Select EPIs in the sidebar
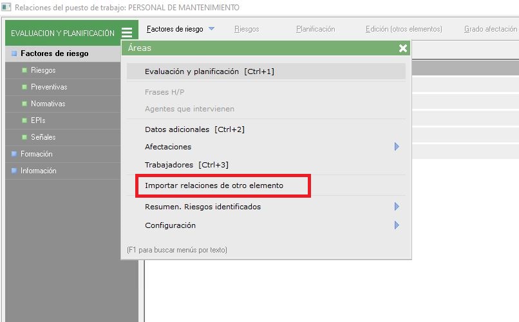 pos(38,120)
